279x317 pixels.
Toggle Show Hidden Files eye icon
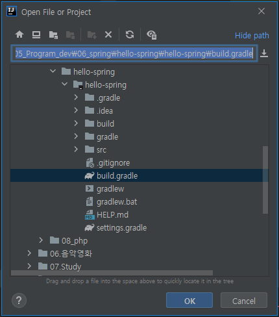tap(151, 35)
